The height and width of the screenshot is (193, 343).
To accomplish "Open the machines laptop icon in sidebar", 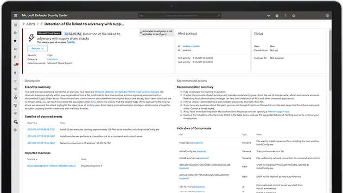I will [x=15, y=49].
